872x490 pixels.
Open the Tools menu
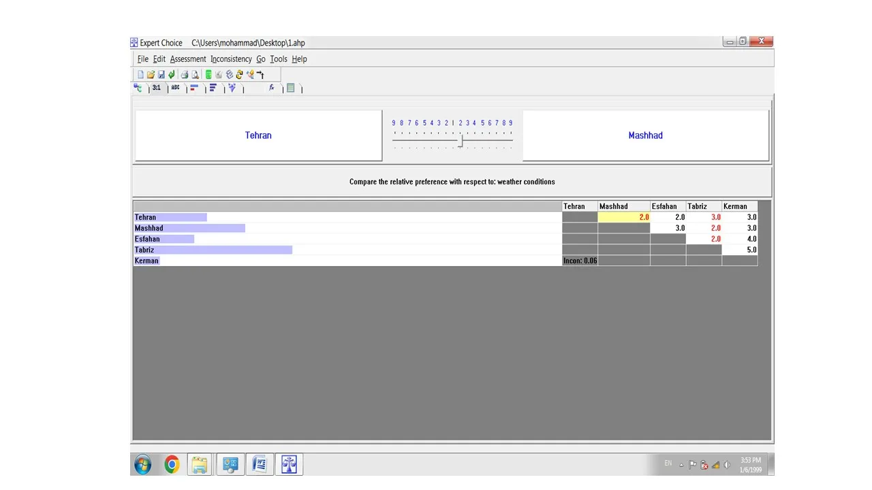point(279,59)
